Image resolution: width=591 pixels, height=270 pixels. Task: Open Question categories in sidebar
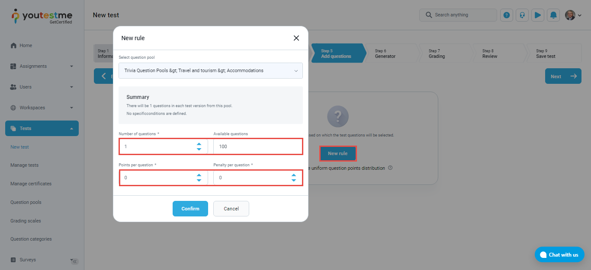[31, 239]
